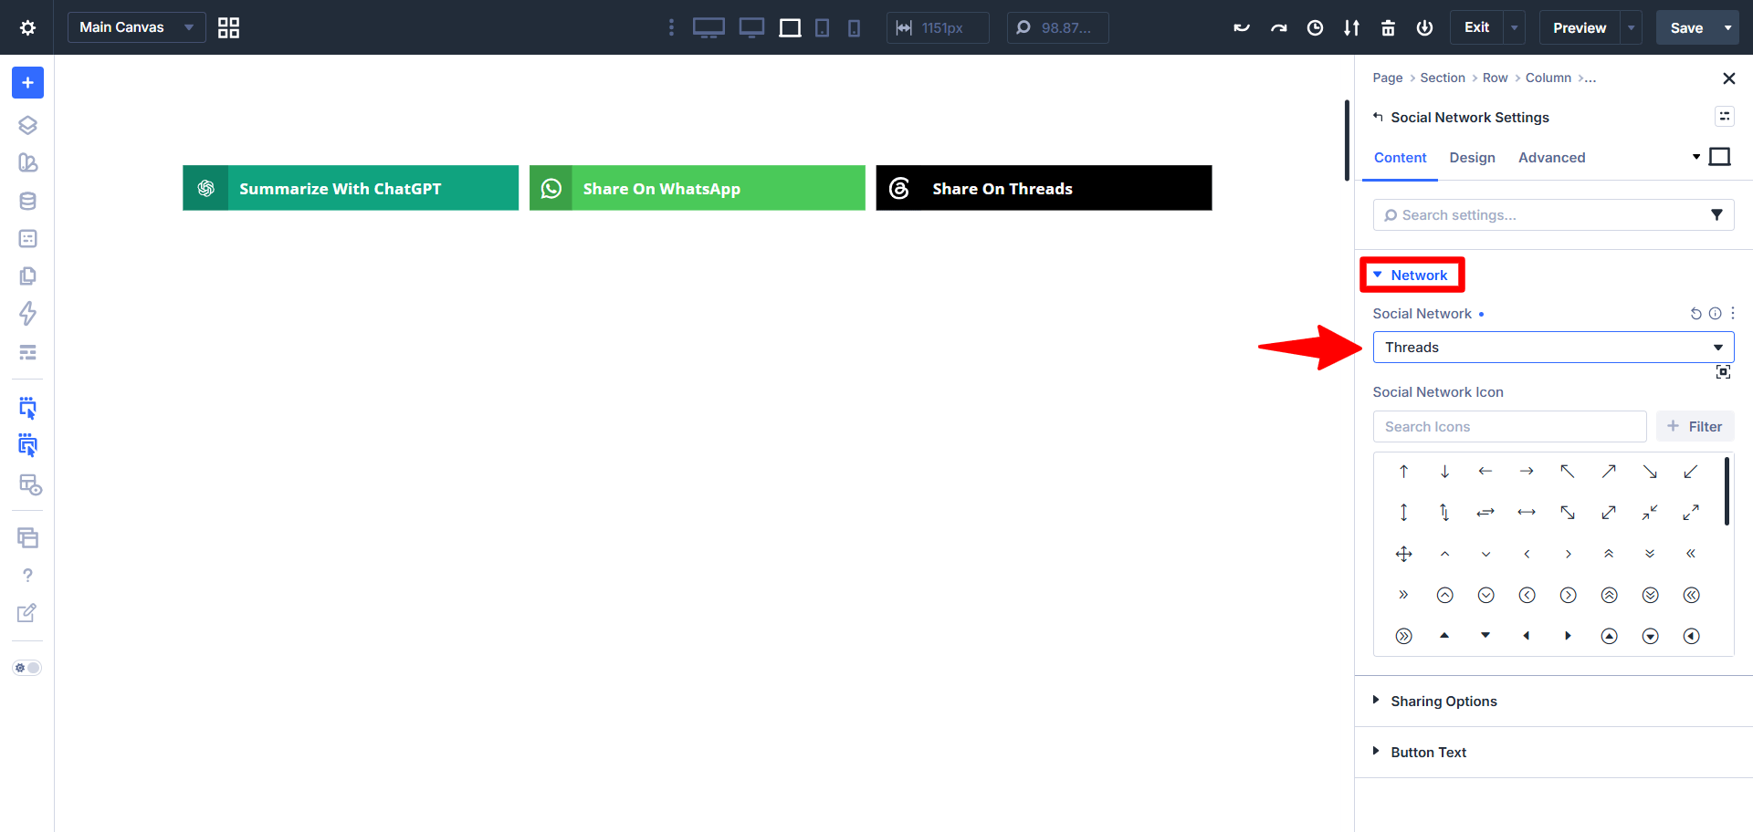Click the redo arrow icon
Screen dimensions: 1753x832
1278,27
